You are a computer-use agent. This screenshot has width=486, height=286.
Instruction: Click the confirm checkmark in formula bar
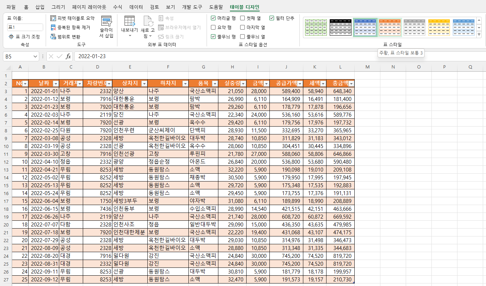[60, 56]
